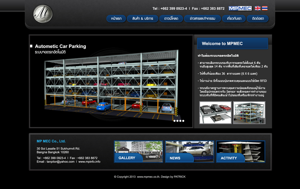Click the header 'Fax : +662 383 8872'
Screen dimensions: 300x189
[x=208, y=9]
